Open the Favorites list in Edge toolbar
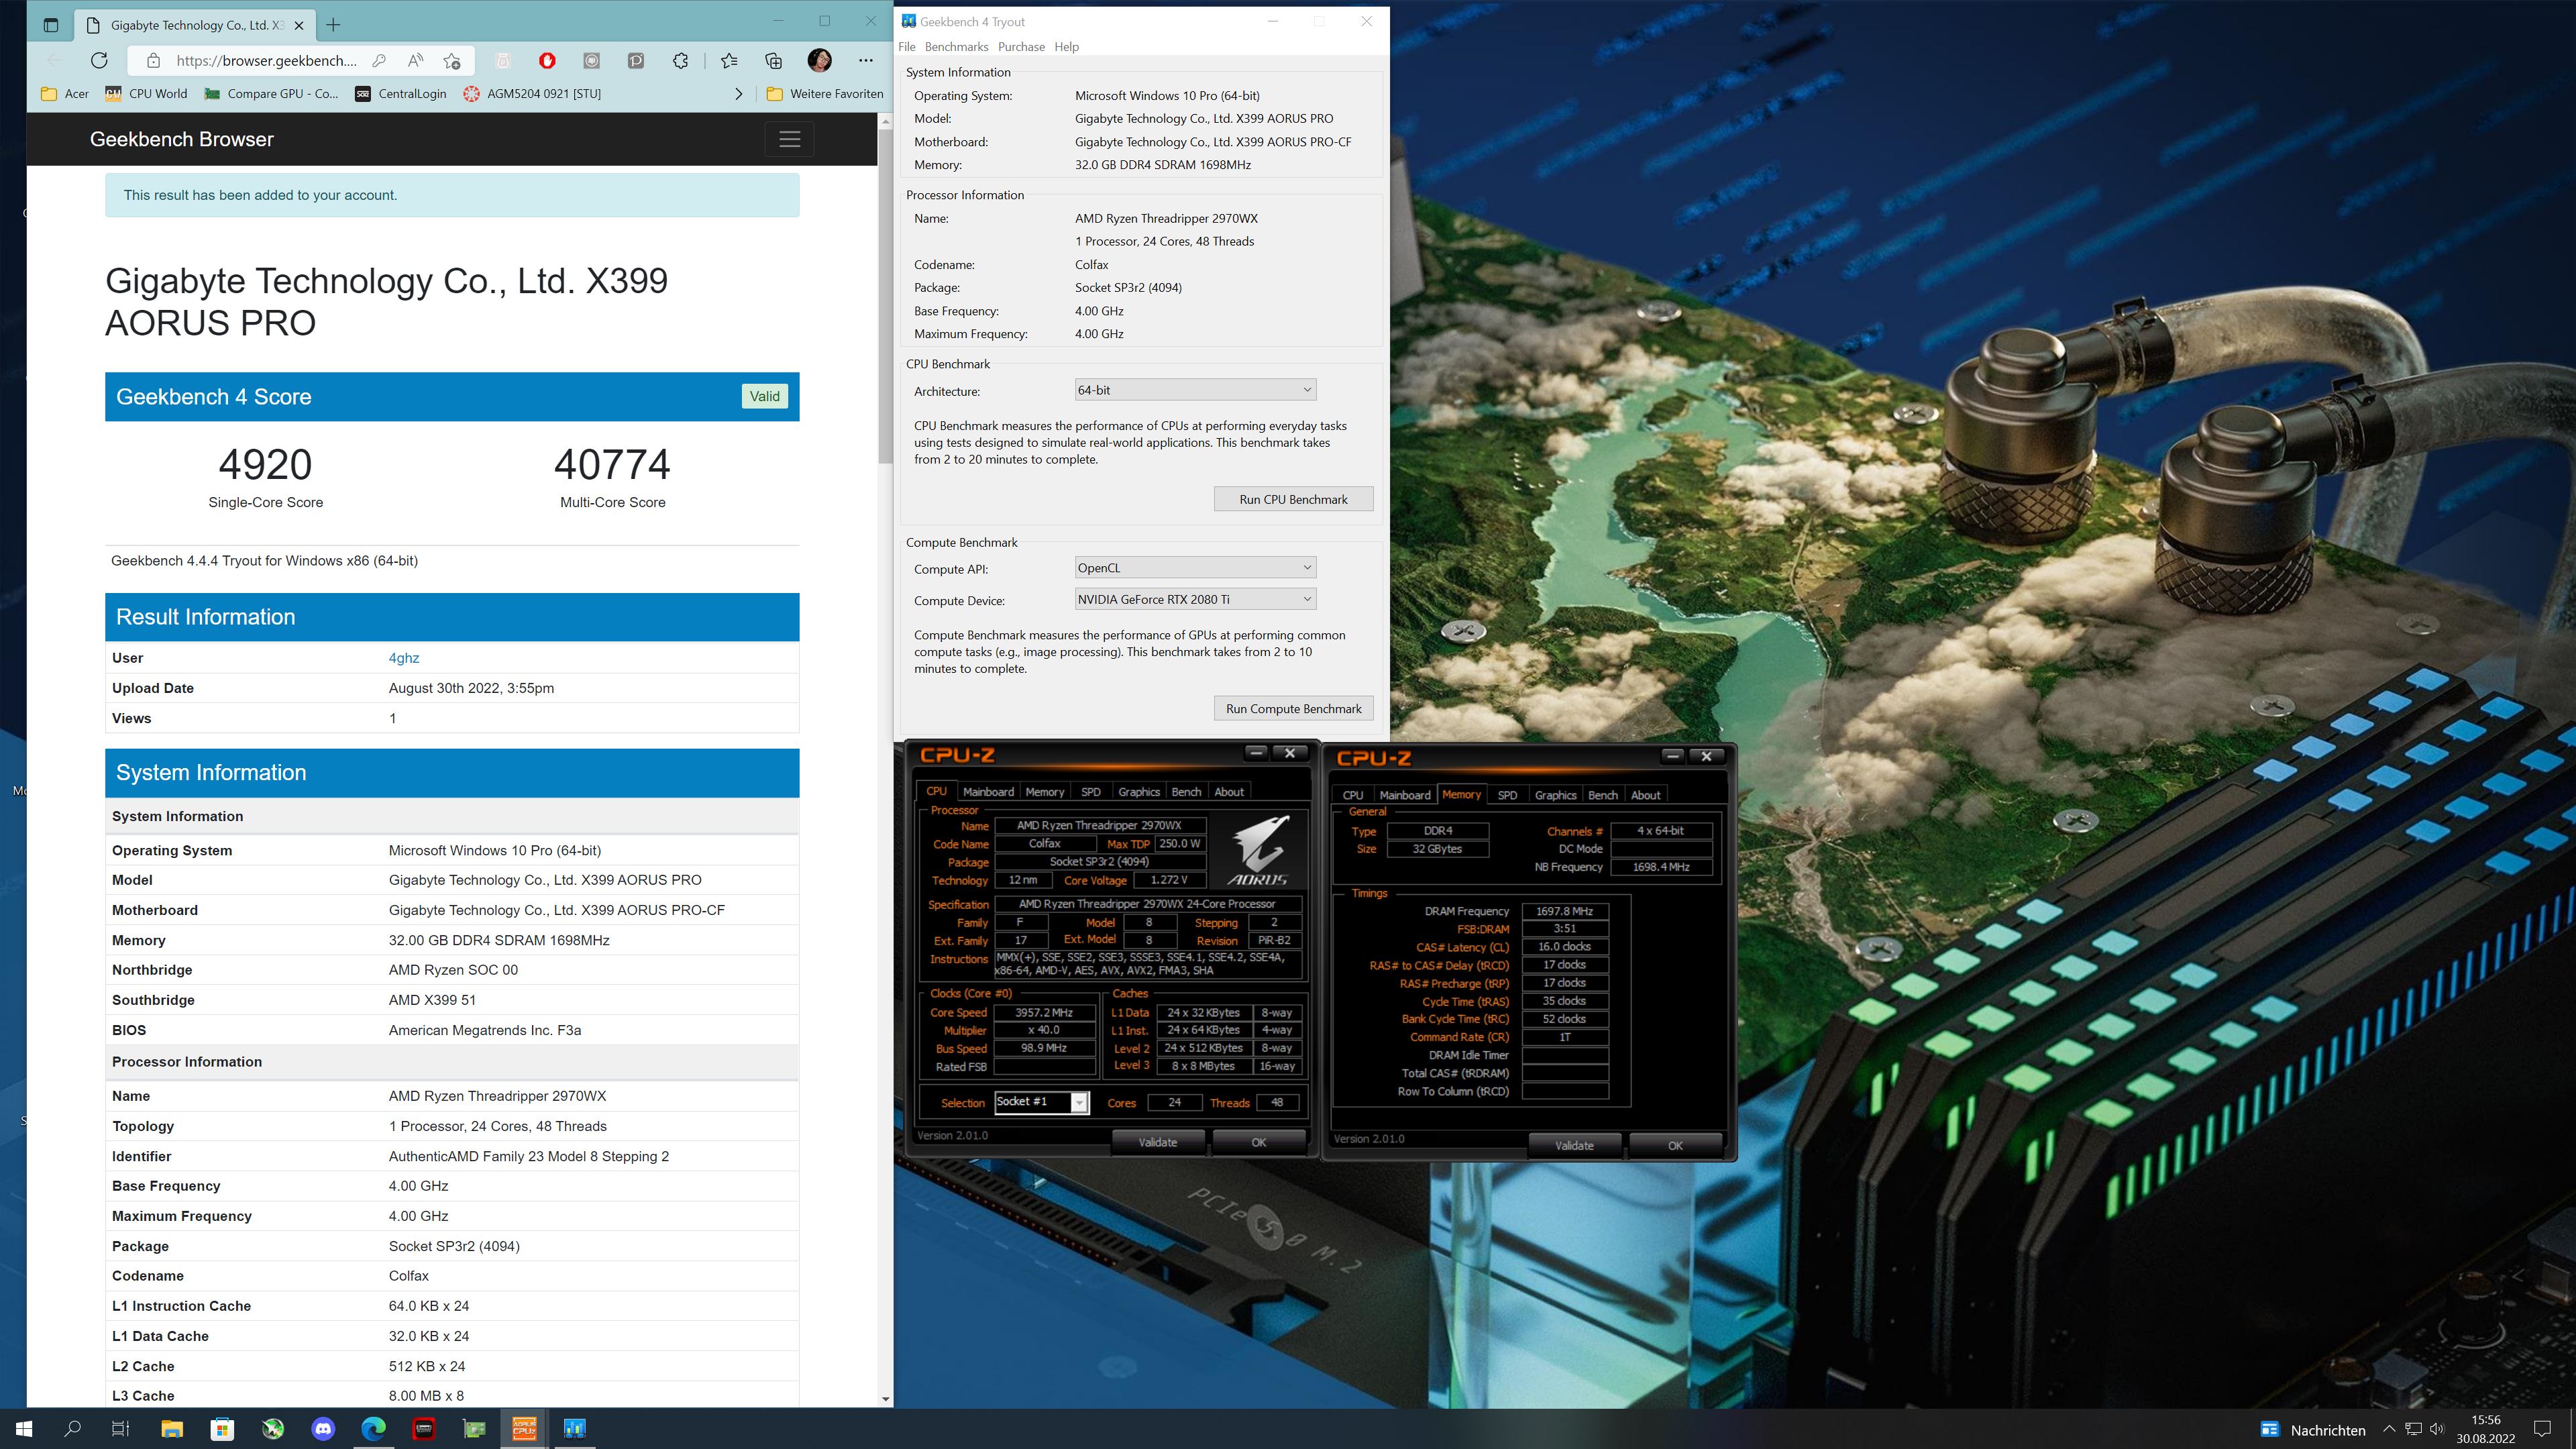 pyautogui.click(x=729, y=61)
